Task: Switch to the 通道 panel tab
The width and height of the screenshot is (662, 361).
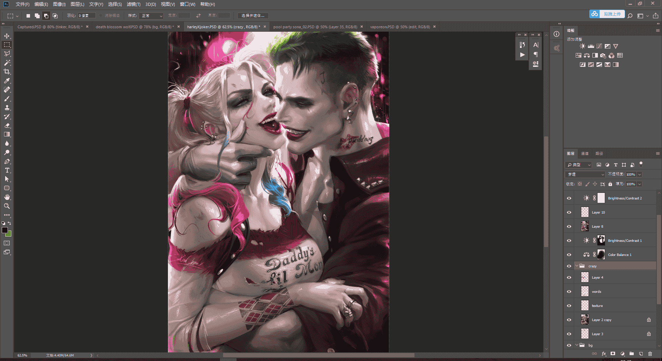Action: [585, 153]
